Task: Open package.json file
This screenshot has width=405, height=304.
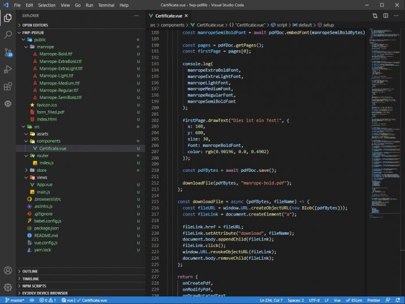Action: coord(80,228)
